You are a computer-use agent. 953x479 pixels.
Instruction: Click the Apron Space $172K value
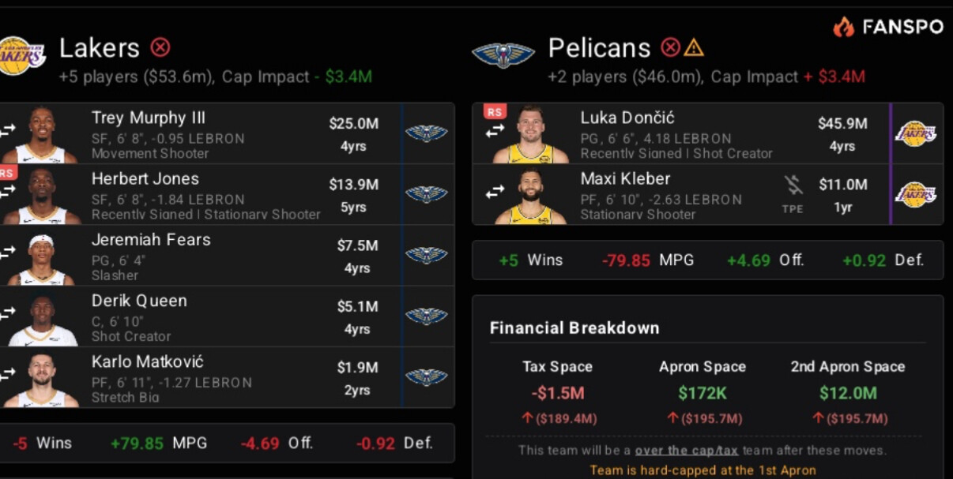coord(702,393)
